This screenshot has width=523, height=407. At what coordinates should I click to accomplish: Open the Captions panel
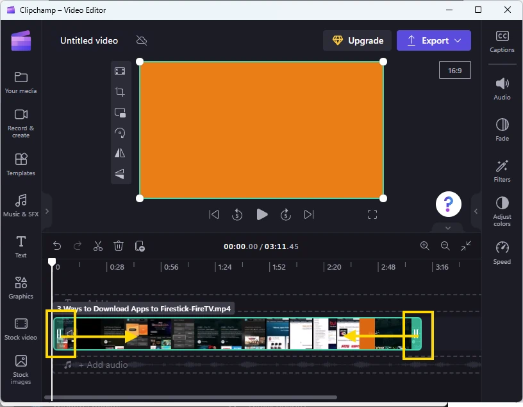pos(502,42)
